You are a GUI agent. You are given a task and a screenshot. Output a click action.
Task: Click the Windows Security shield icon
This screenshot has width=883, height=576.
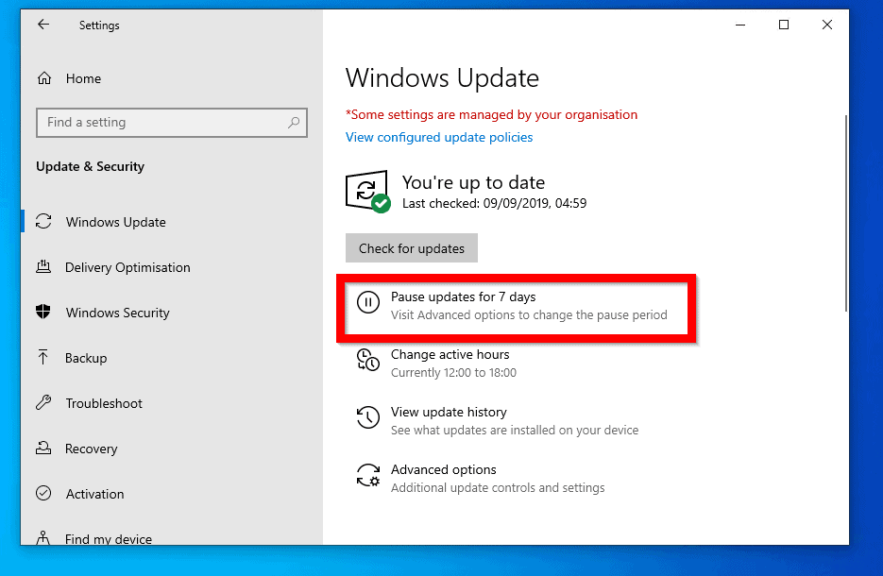coord(43,312)
